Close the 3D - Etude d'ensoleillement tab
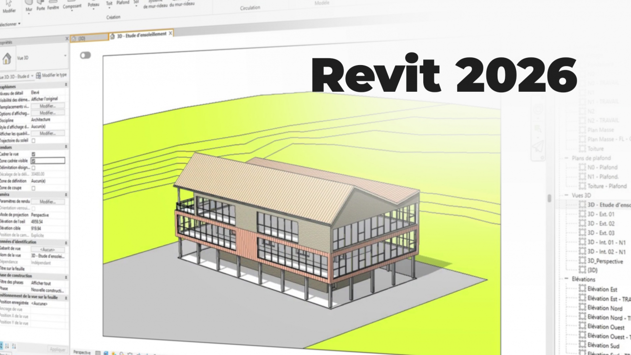 pyautogui.click(x=170, y=34)
